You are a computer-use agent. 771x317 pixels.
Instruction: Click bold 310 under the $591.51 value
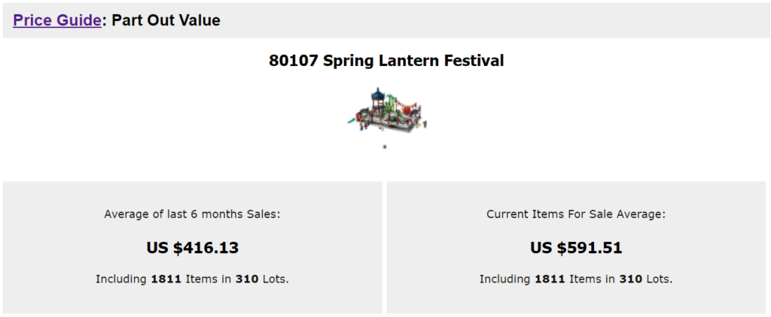pos(630,279)
